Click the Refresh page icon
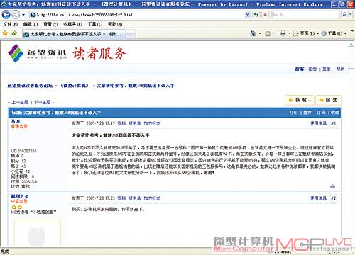Viewport: 355px width, 255px height. [x=256, y=15]
